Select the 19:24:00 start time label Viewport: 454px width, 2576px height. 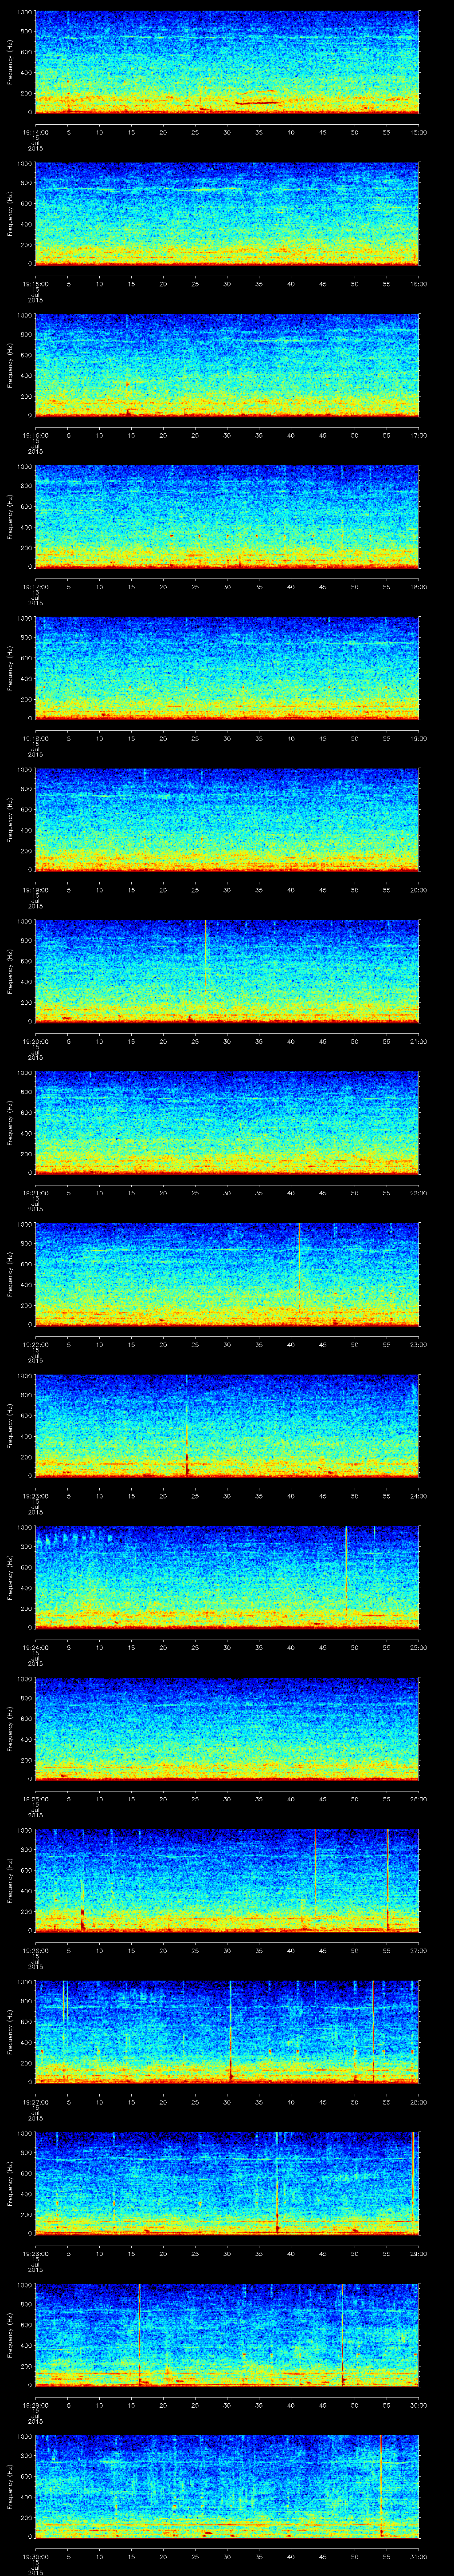point(35,1647)
